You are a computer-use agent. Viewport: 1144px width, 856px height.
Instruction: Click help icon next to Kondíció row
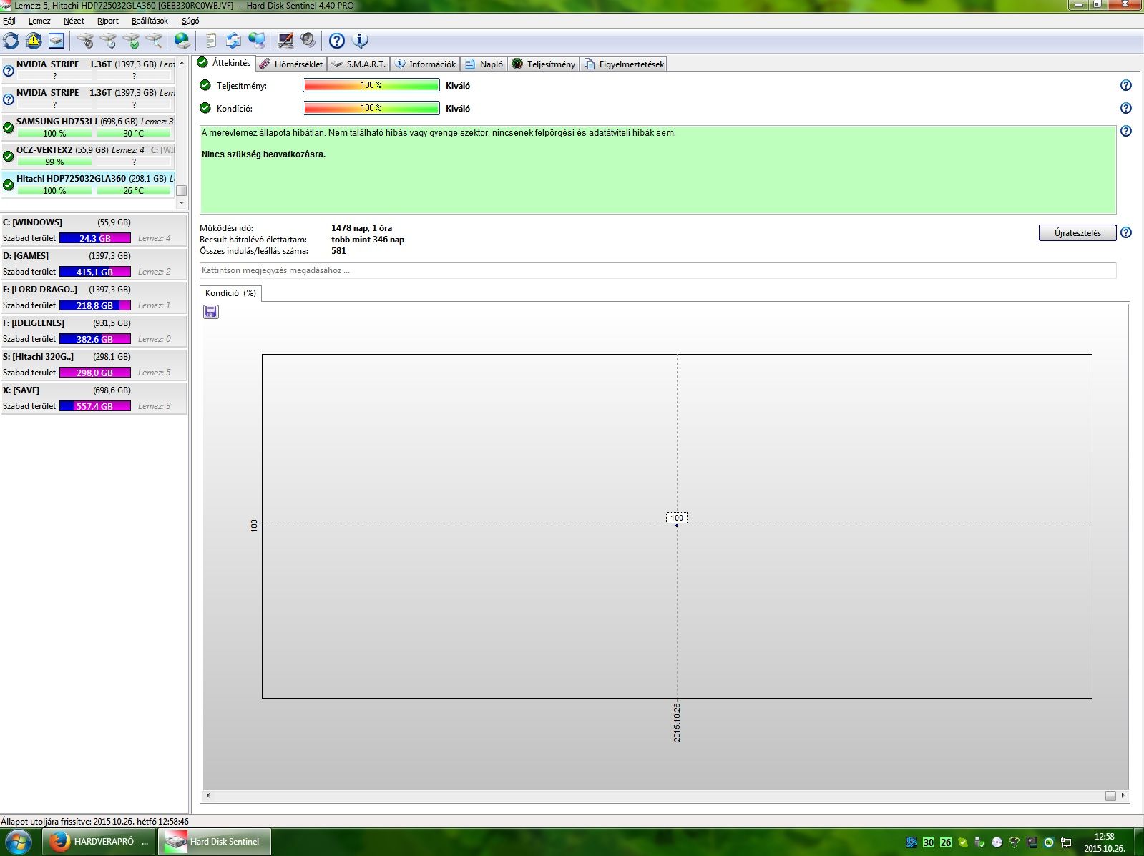1126,108
